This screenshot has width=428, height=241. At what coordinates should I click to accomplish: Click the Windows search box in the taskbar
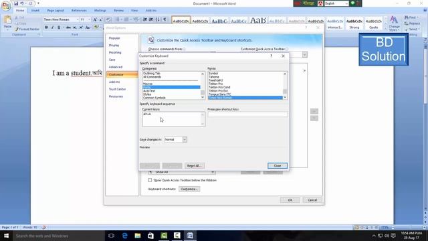(59, 236)
